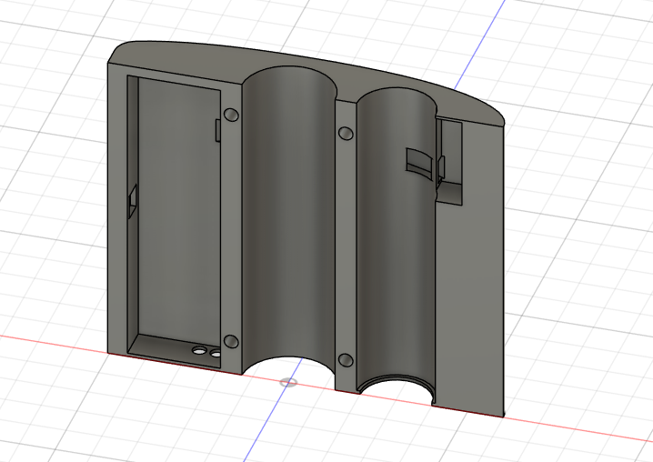The image size is (653, 462).
Task: Select the left small hole in pocket floor
Action: click(199, 350)
